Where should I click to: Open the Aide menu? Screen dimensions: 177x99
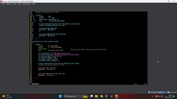coord(34,4)
